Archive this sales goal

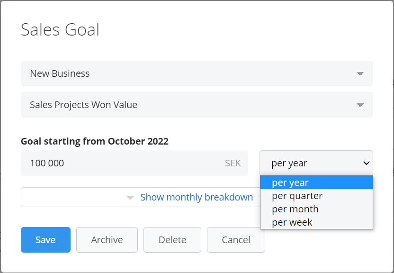point(107,240)
